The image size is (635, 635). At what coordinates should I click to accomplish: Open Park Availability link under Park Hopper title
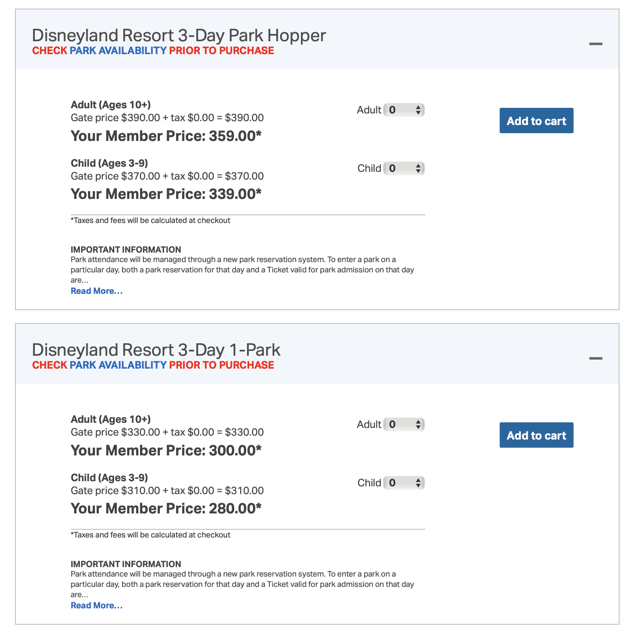pos(118,51)
